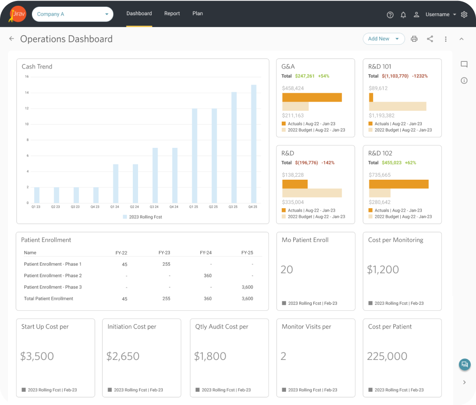
Task: Open the notifications bell
Action: [x=403, y=15]
